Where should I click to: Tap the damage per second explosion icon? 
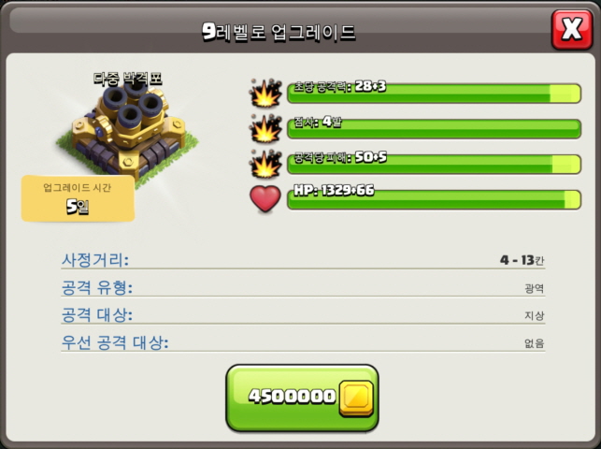point(265,94)
